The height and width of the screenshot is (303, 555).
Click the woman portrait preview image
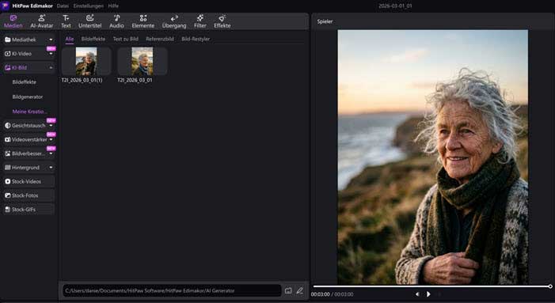coord(433,157)
